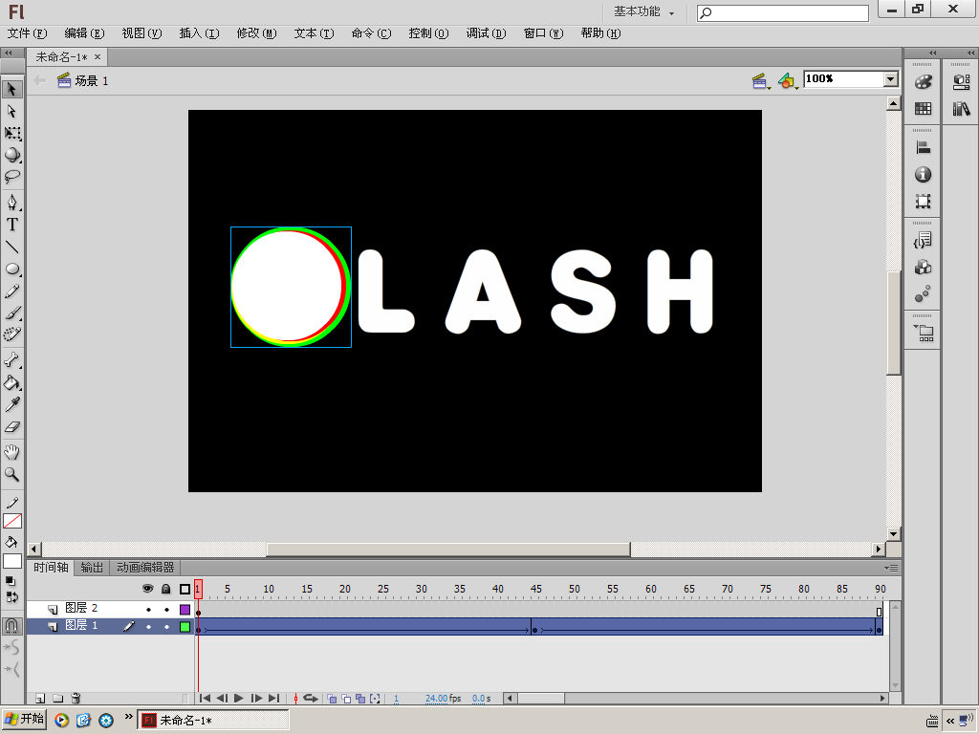
Task: Open the Motion Presets panel icon
Action: pos(923,294)
